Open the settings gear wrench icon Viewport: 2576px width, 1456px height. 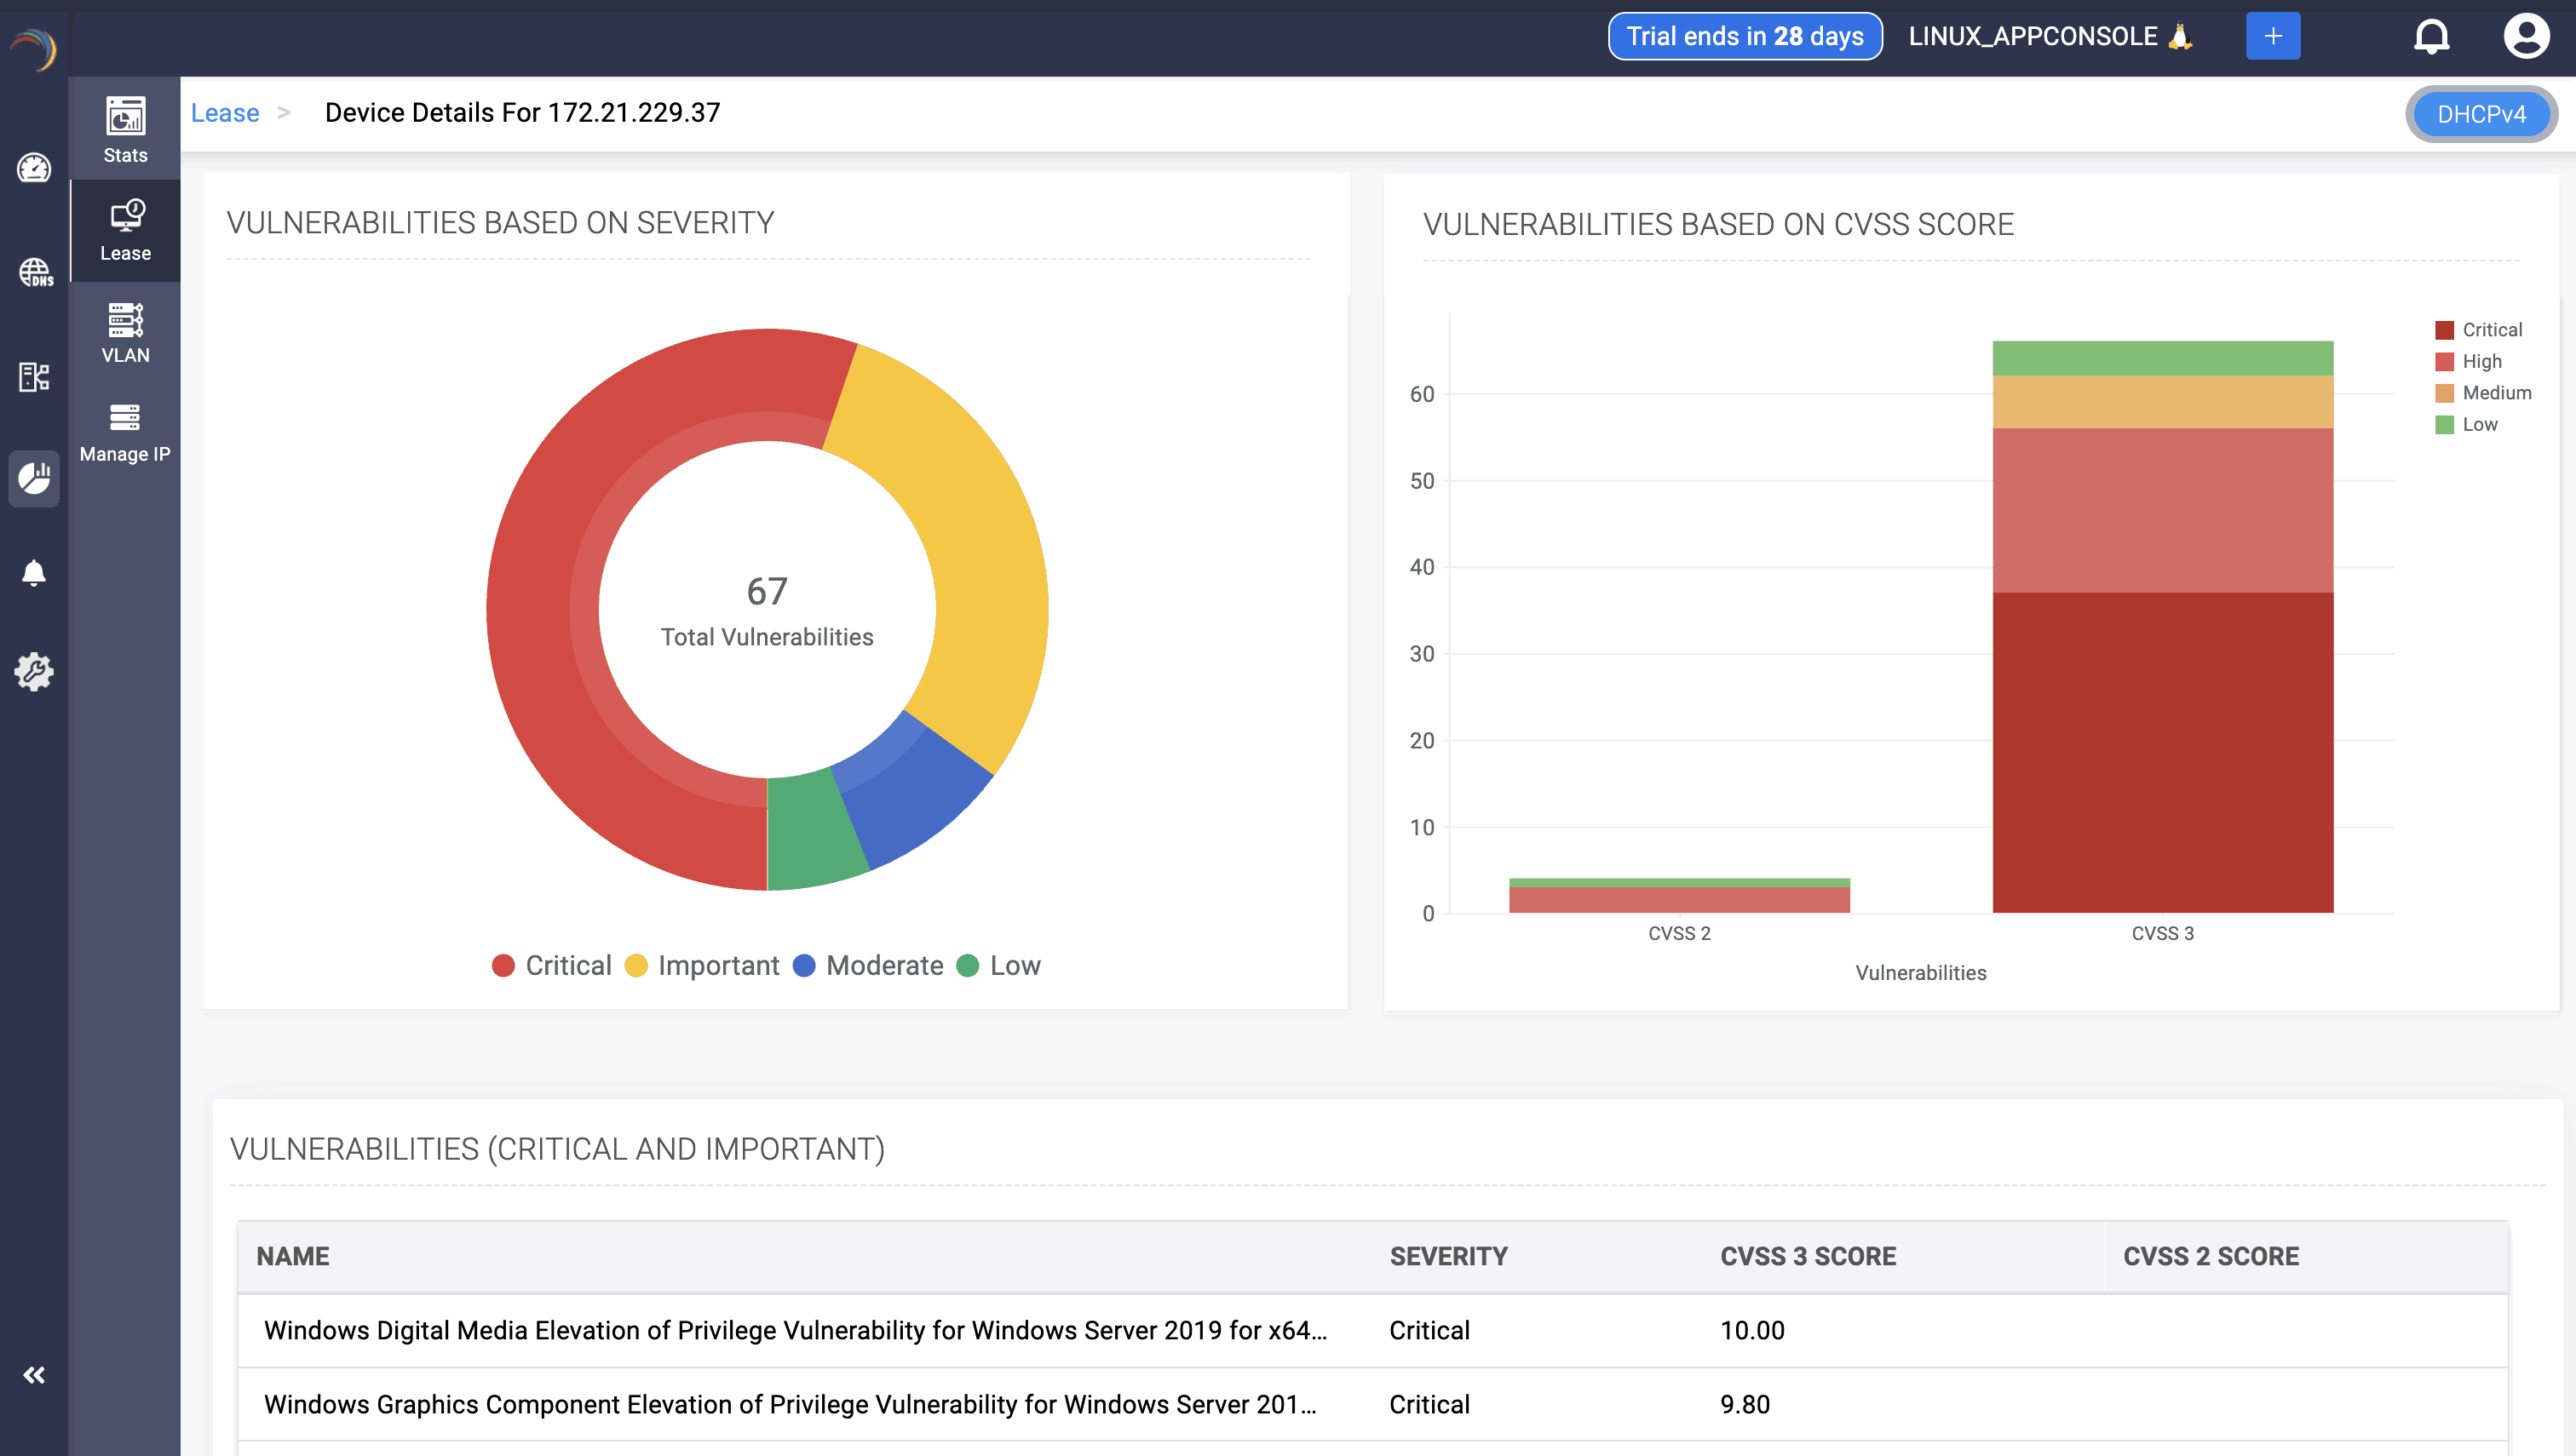point(34,672)
